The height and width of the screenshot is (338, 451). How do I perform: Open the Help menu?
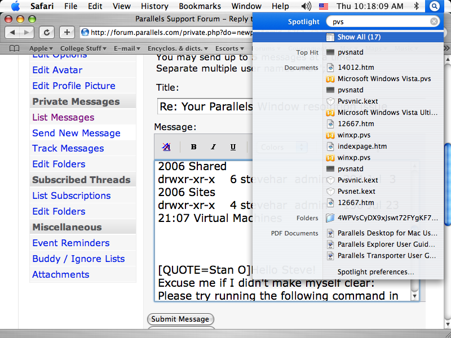coord(280,6)
